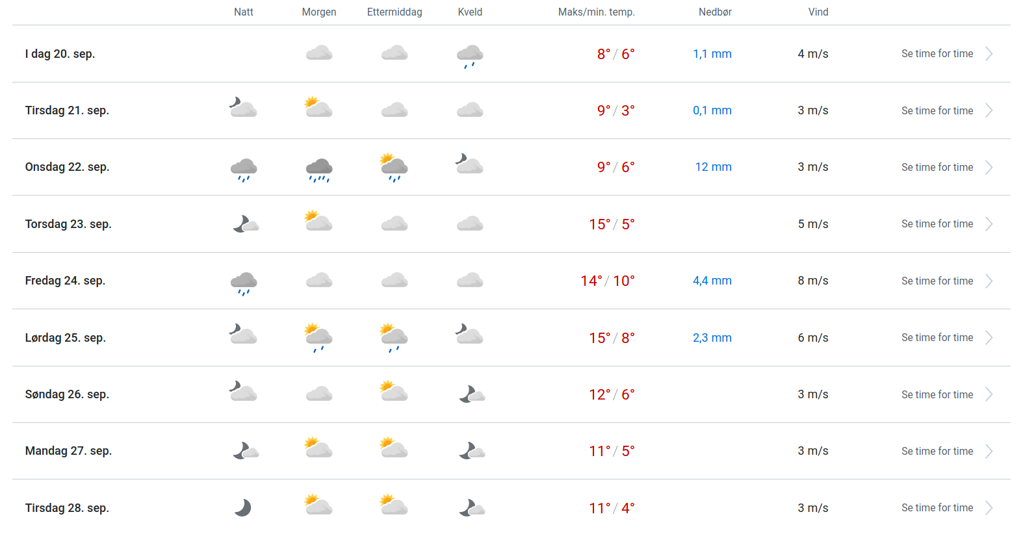Viewport: 1023px width, 536px height.
Task: Select the Torsdag 23. sep. day label
Action: click(68, 224)
